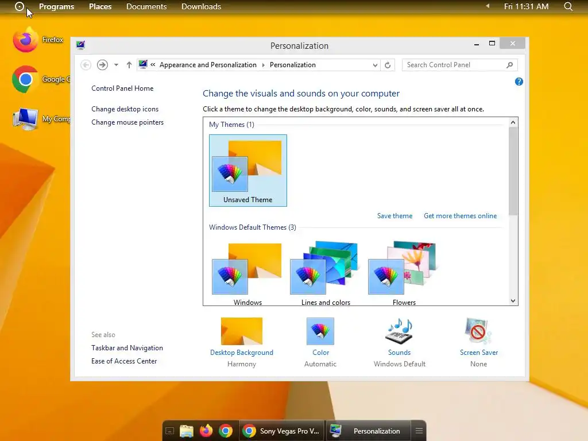The height and width of the screenshot is (441, 588).
Task: Click the Forward navigation arrow
Action: tap(102, 65)
